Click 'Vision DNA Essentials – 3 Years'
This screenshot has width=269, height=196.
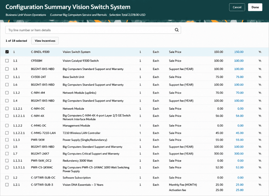pyautogui.click(x=83, y=185)
